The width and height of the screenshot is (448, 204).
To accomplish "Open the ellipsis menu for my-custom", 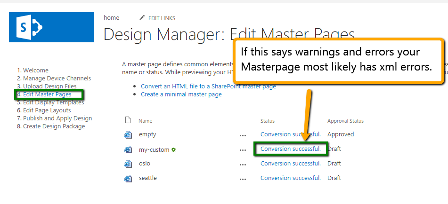I will tap(243, 150).
